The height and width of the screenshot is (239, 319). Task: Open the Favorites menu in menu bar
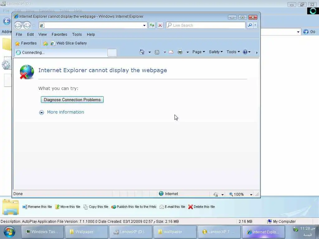(x=59, y=35)
